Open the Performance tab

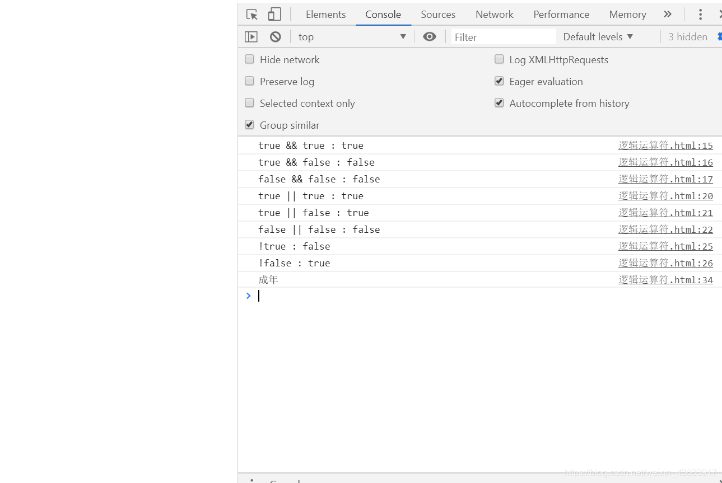pyautogui.click(x=561, y=15)
